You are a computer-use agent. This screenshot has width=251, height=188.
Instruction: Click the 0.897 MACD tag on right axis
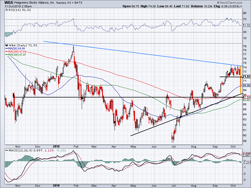tap(247, 155)
